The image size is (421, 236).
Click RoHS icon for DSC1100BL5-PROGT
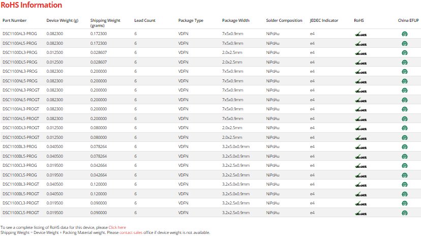point(361,194)
